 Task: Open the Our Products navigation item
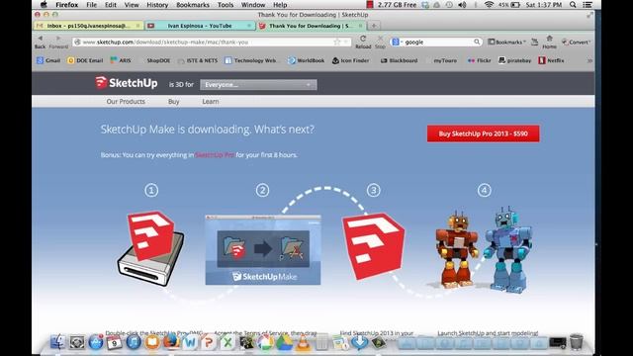coord(126,101)
